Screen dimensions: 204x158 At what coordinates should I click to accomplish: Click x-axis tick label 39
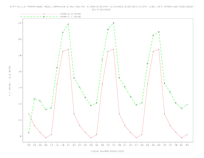(102, 145)
